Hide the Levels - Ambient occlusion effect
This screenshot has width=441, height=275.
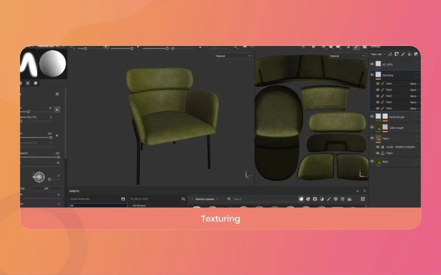click(378, 147)
